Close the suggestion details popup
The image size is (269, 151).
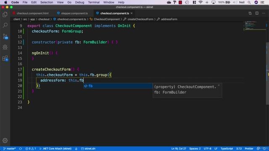pos(219,85)
